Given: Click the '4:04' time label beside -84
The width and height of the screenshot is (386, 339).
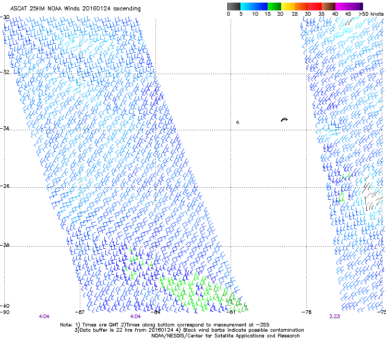Looking at the screenshot, I should click(x=136, y=317).
